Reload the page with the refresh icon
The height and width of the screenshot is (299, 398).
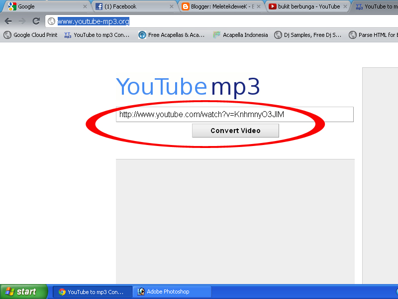tap(36, 21)
